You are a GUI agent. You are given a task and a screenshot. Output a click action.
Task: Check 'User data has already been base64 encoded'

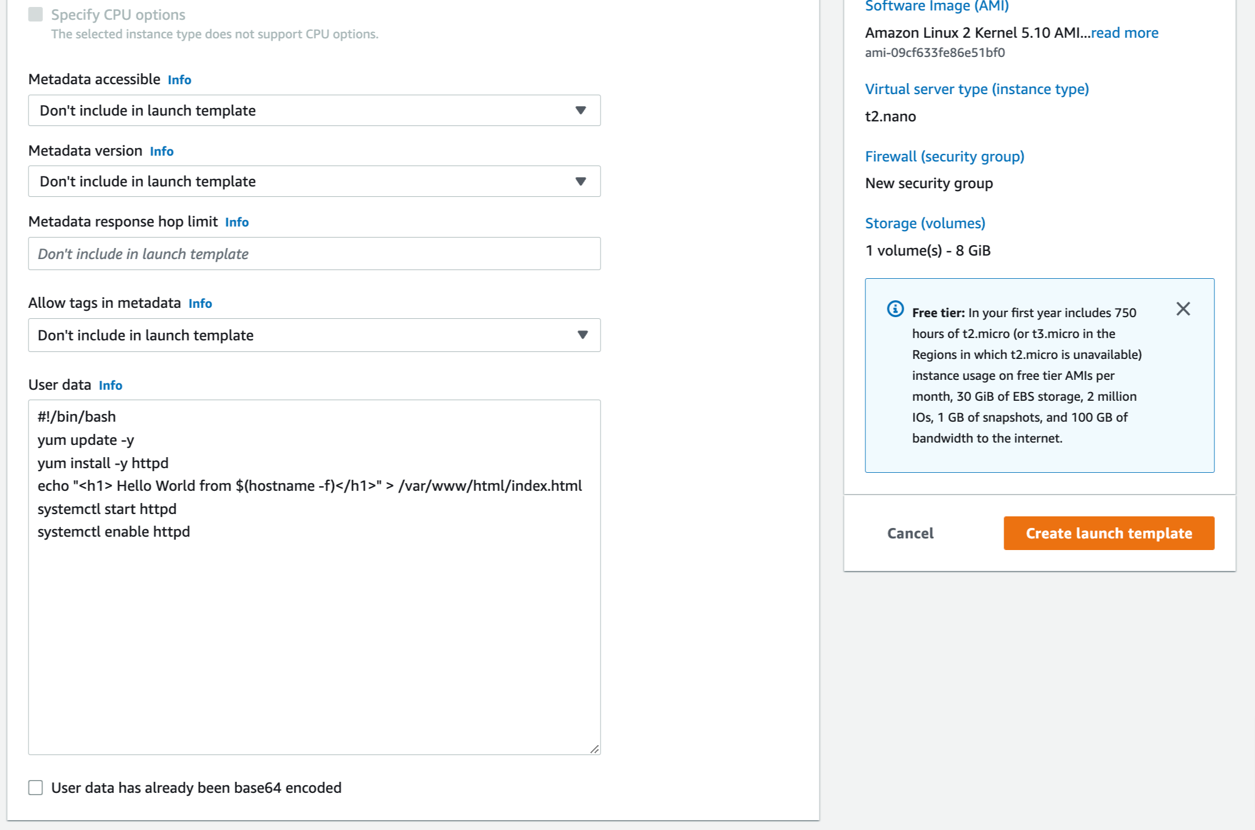pyautogui.click(x=35, y=788)
